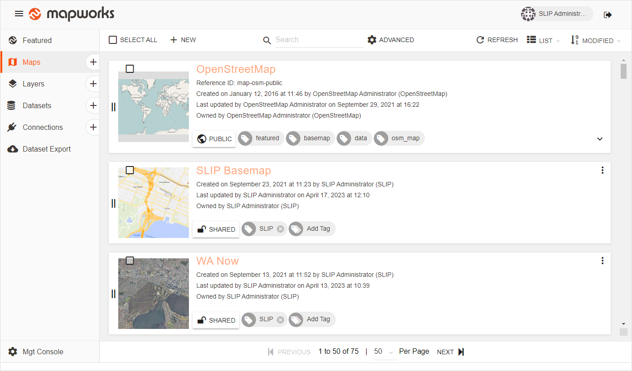Open the Mgt Console
Viewport: 632px width, 371px height.
(50, 352)
